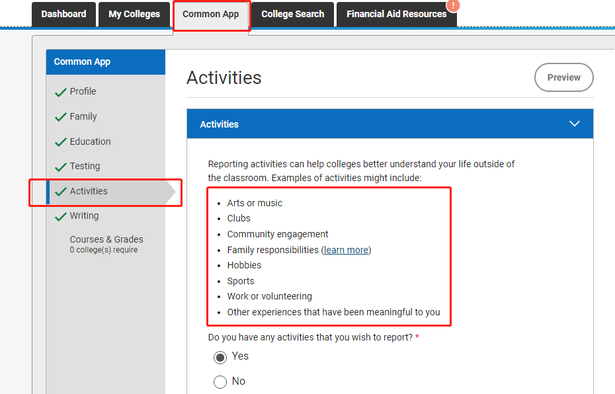Image resolution: width=615 pixels, height=394 pixels.
Task: Click the 'Community engagement' list item
Action: point(278,235)
